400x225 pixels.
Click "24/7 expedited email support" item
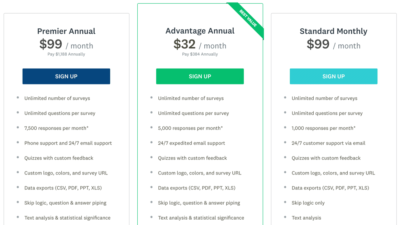click(191, 143)
